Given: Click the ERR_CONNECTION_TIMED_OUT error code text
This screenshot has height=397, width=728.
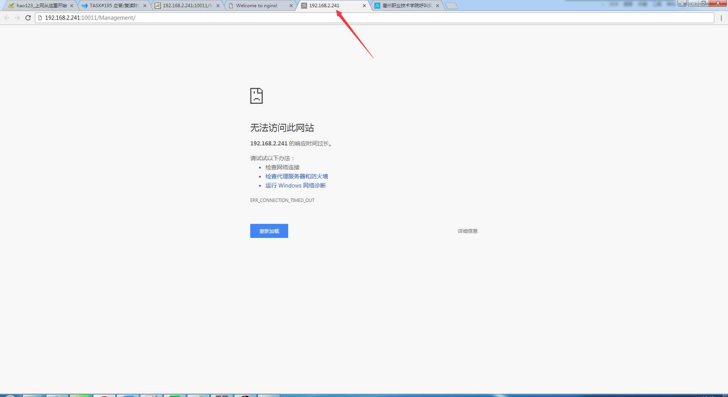Looking at the screenshot, I should point(282,200).
